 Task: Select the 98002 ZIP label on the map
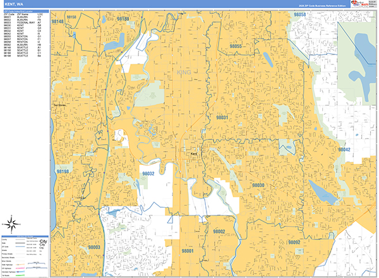pos(219,231)
